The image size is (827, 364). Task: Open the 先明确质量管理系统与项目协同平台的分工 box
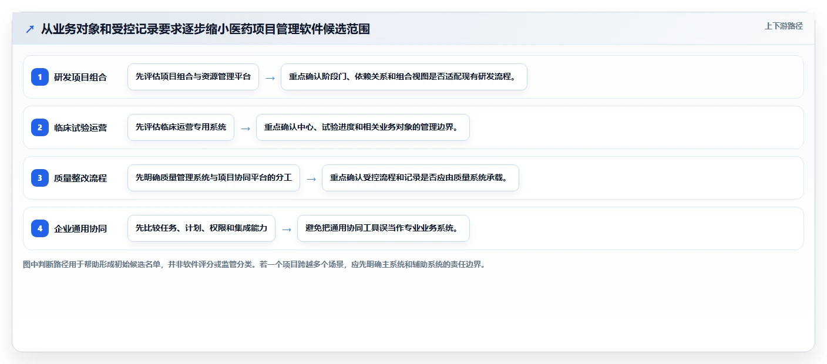tap(214, 178)
